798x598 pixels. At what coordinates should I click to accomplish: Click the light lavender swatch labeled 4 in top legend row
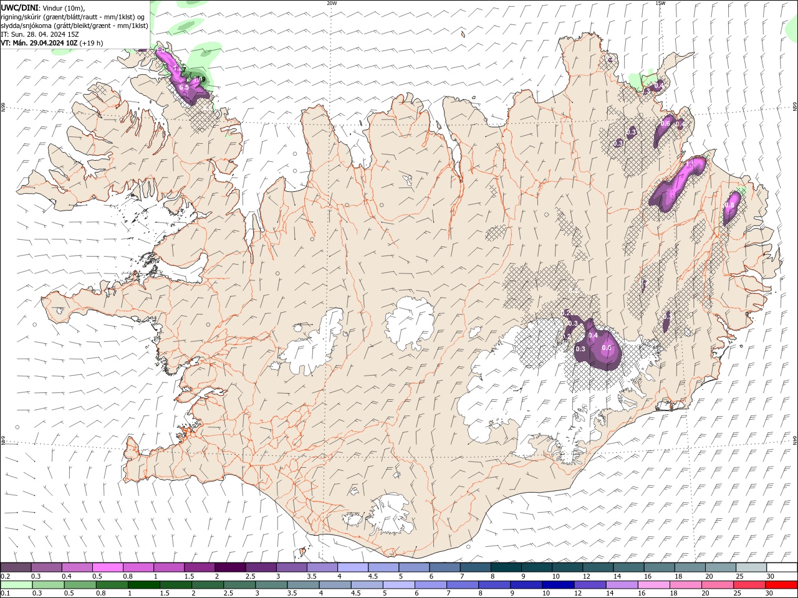coord(353,567)
